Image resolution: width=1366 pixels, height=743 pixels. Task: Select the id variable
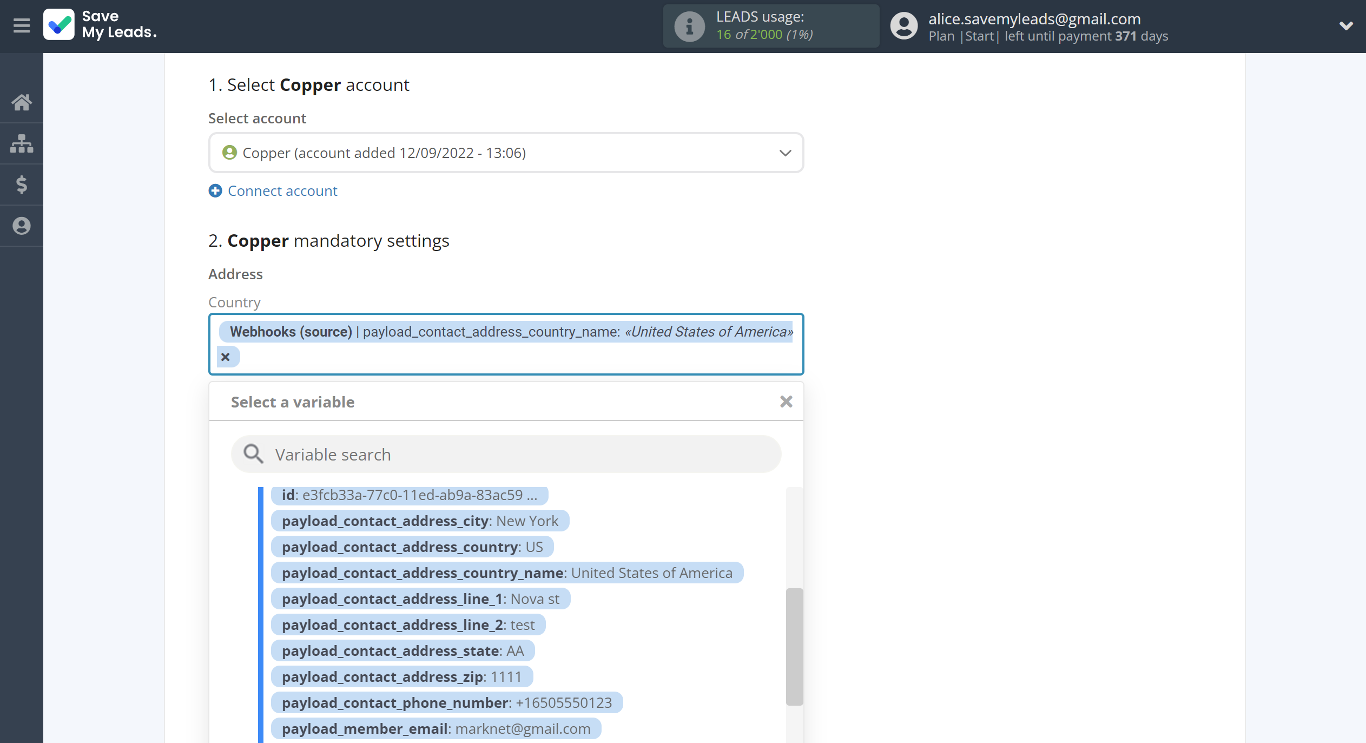tap(410, 495)
